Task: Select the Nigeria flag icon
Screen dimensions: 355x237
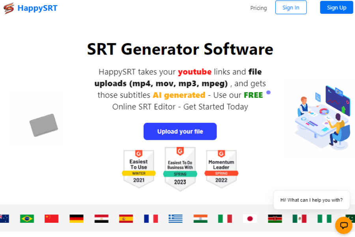Action: click(x=325, y=218)
